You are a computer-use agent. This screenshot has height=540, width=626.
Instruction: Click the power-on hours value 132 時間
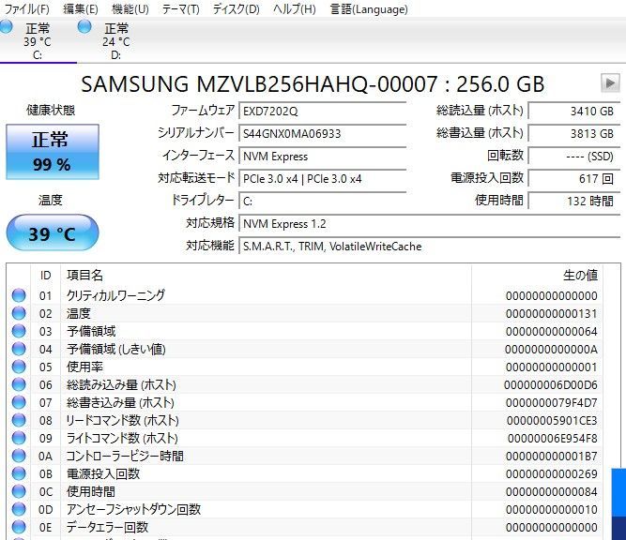click(x=574, y=201)
